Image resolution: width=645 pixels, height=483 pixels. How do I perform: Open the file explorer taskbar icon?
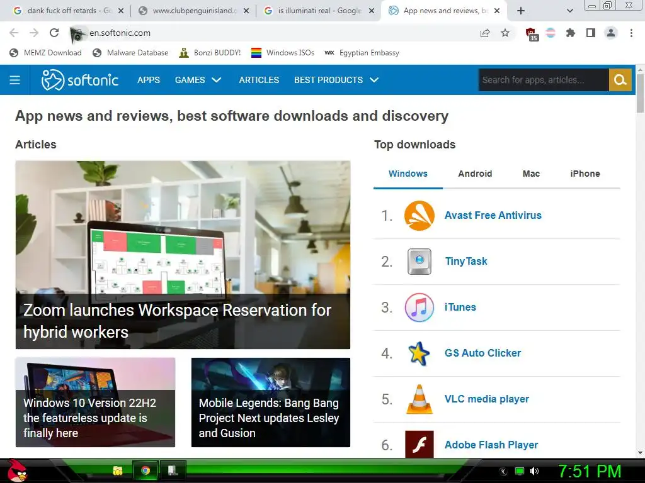pyautogui.click(x=118, y=470)
